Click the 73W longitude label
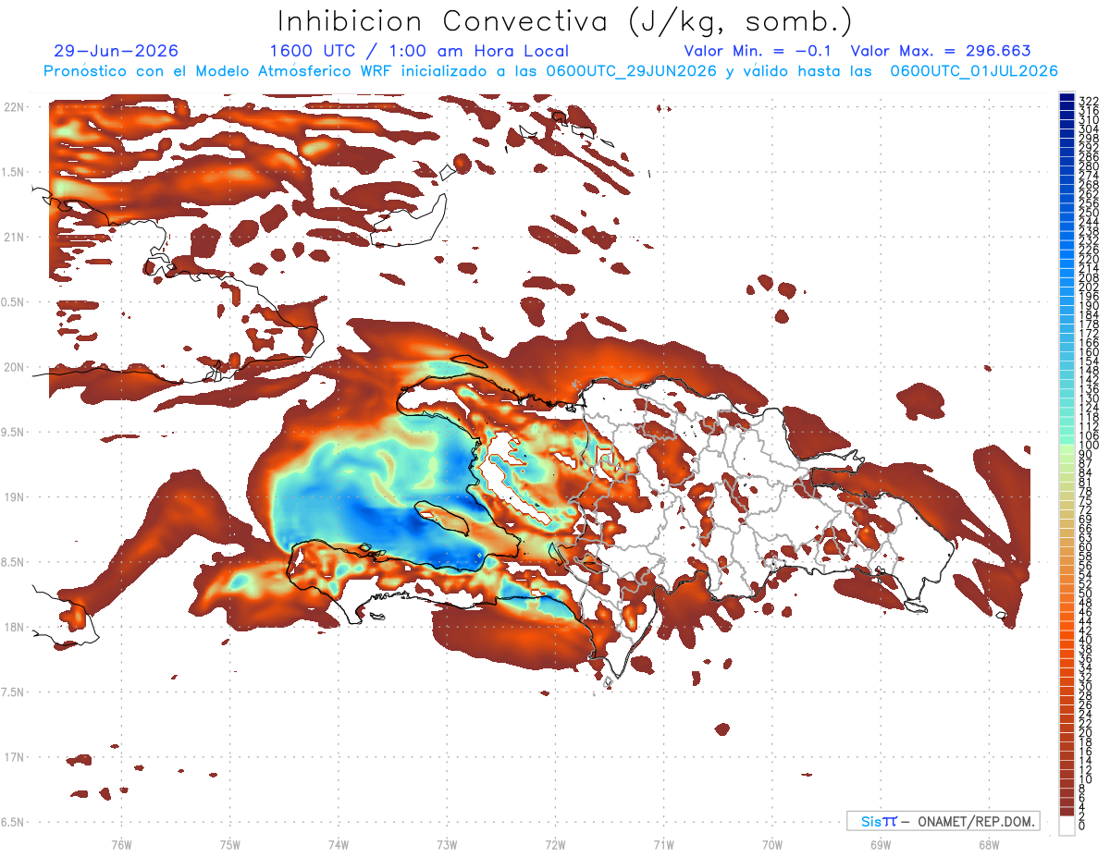Viewport: 1110px width, 857px height. click(x=447, y=844)
